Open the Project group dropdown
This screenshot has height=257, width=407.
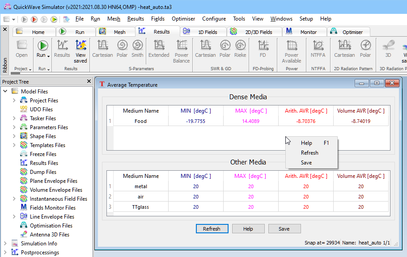pos(30,69)
